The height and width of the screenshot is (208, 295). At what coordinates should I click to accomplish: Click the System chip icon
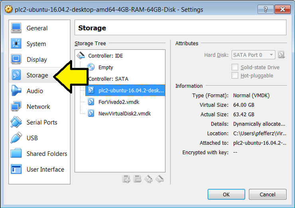tap(16, 43)
